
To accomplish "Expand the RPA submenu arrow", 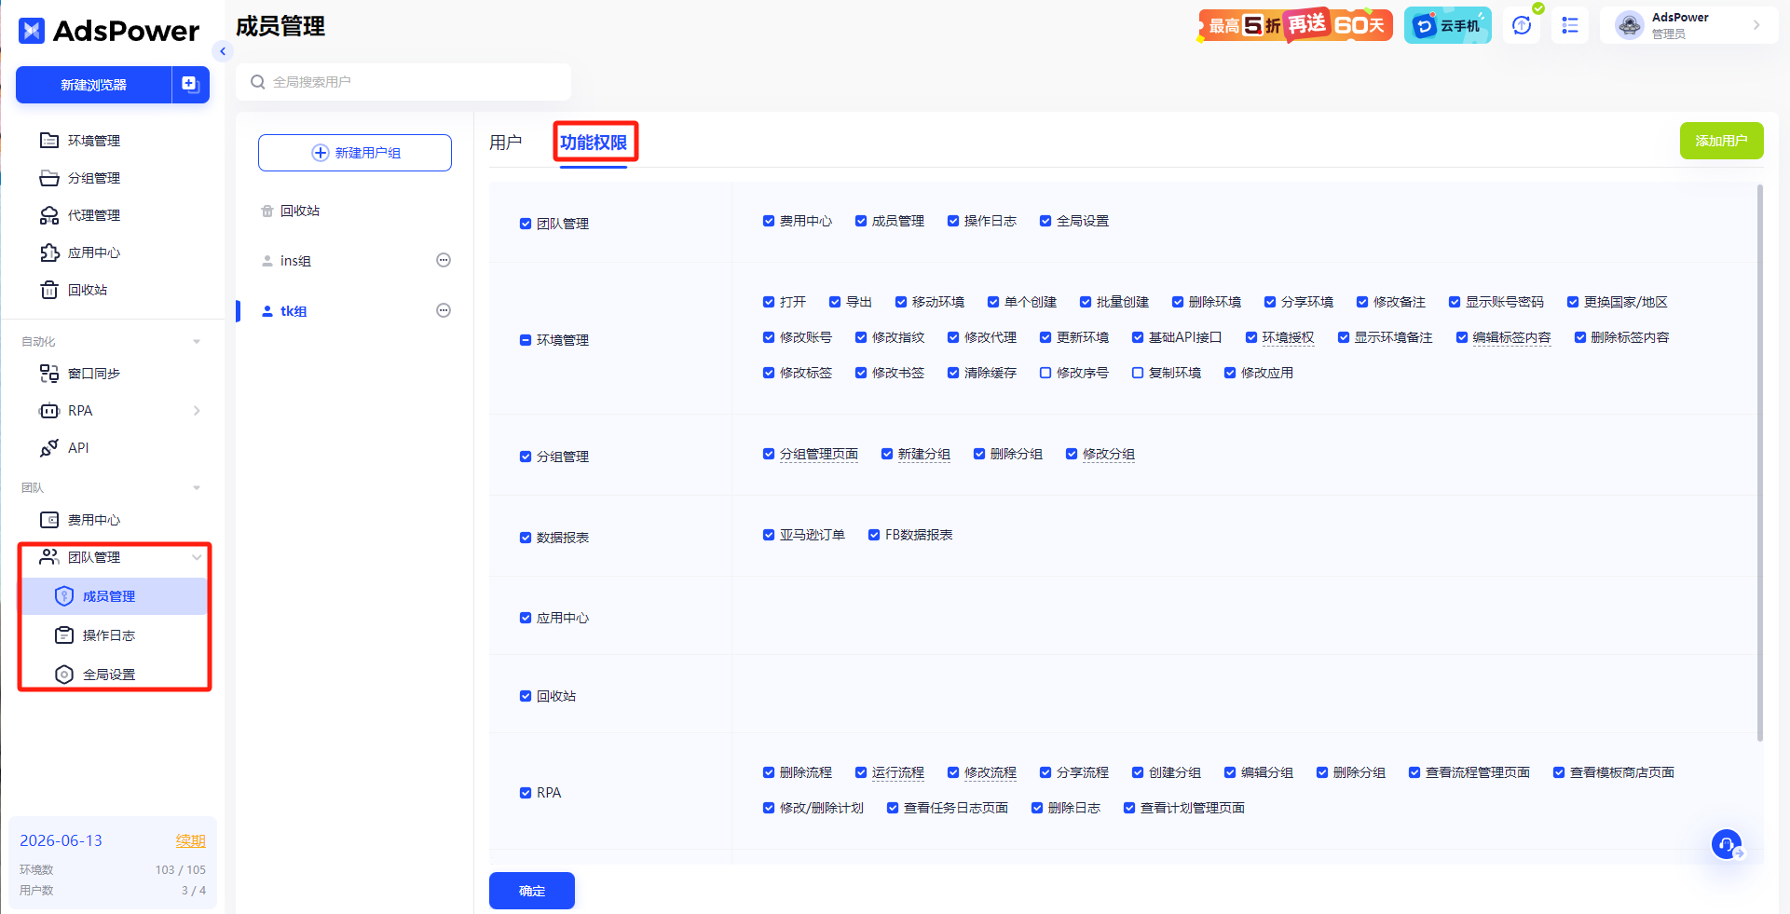I will pyautogui.click(x=197, y=411).
